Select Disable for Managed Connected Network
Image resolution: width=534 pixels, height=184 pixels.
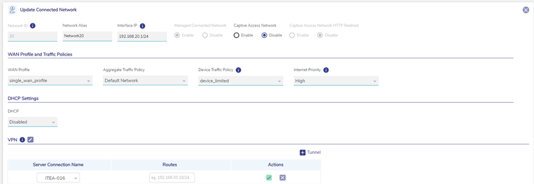click(205, 35)
